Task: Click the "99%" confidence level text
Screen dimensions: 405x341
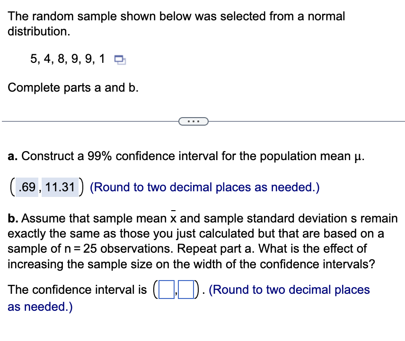Action: [x=99, y=156]
